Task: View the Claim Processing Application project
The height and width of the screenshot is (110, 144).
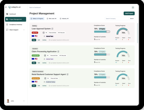Action: point(34,63)
